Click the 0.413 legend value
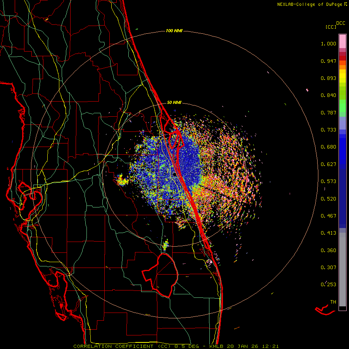Image resolution: width=349 pixels, height=349 pixels. [x=328, y=233]
